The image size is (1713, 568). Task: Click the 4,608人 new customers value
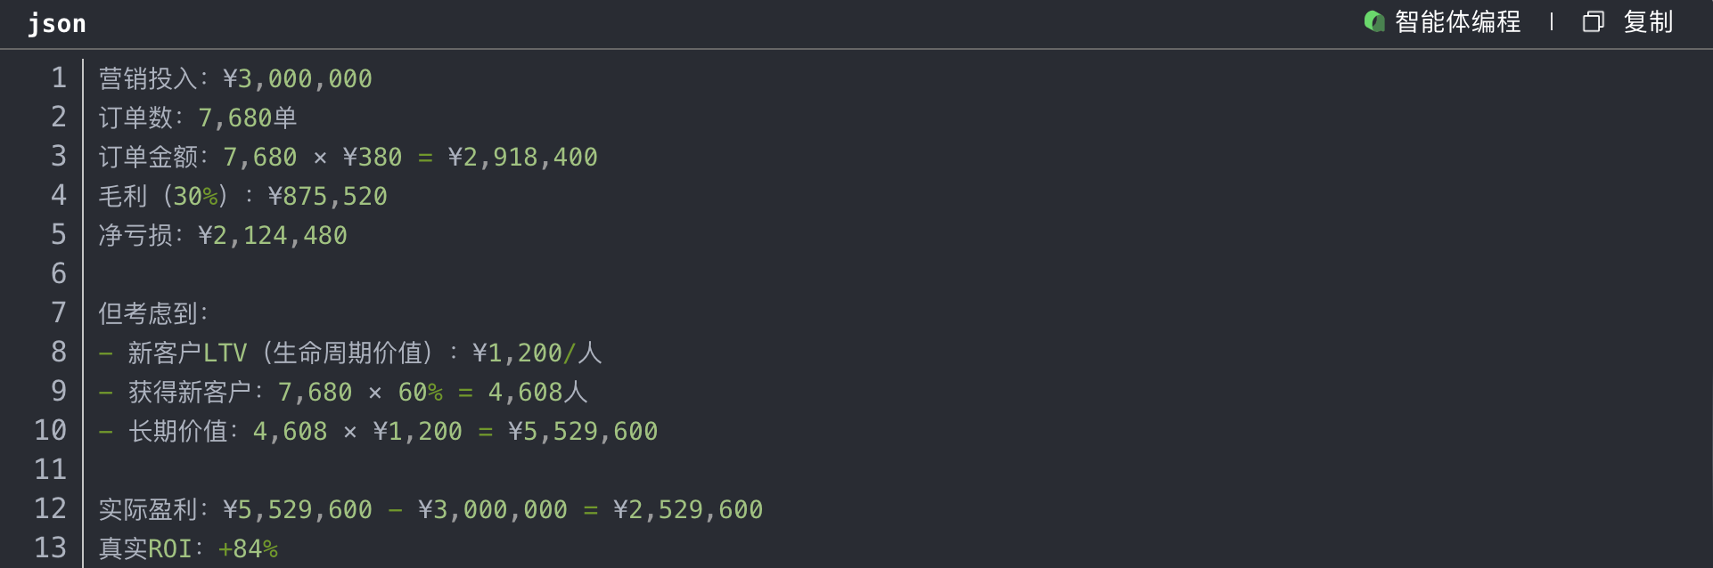[537, 393]
